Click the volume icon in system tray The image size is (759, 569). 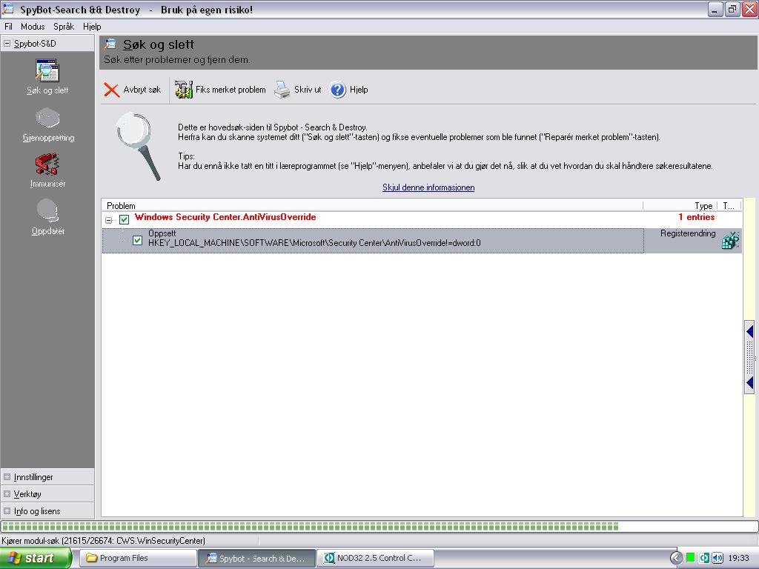tap(717, 558)
